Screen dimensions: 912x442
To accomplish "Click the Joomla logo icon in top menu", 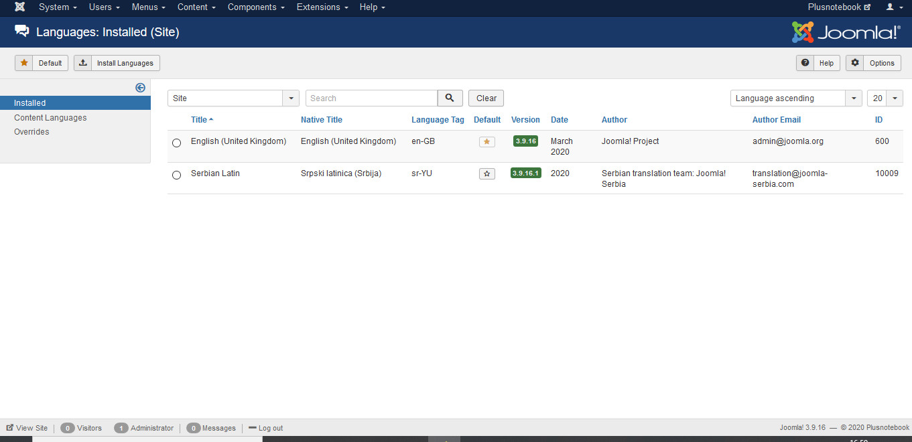I will (20, 7).
